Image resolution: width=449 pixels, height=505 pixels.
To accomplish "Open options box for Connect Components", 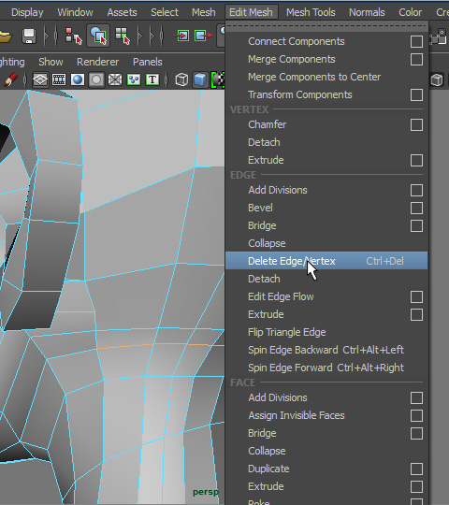I will coord(416,41).
